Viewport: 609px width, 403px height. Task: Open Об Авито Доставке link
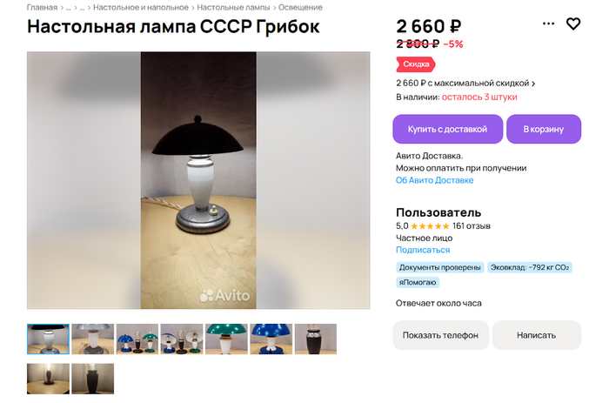tap(435, 180)
